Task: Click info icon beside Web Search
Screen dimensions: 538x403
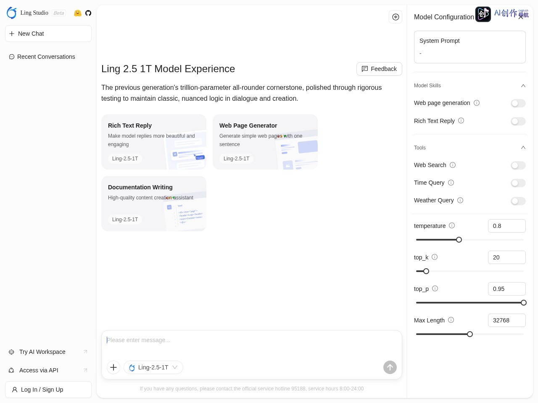Action: point(453,165)
